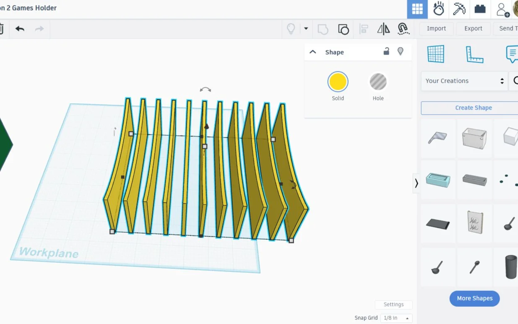518x324 pixels.
Task: Open the Blocks brick view icon
Action: point(480,9)
